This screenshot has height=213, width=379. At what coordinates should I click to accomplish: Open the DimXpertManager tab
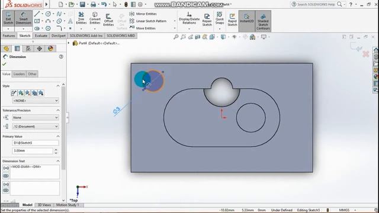tap(40, 49)
